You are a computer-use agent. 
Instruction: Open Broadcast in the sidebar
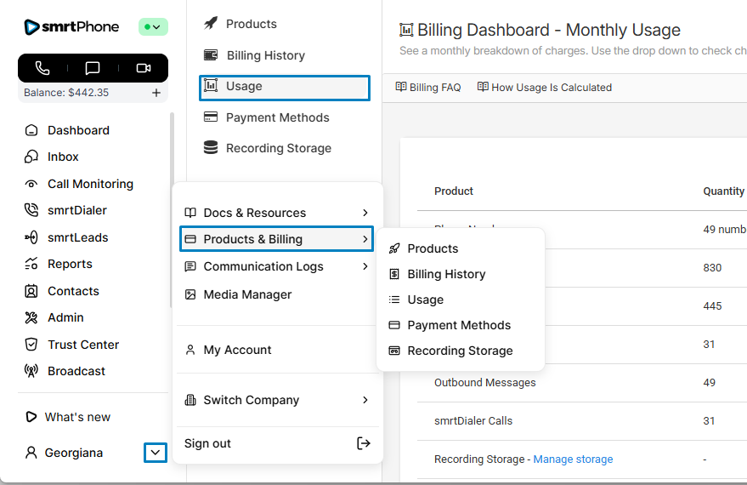tap(76, 371)
